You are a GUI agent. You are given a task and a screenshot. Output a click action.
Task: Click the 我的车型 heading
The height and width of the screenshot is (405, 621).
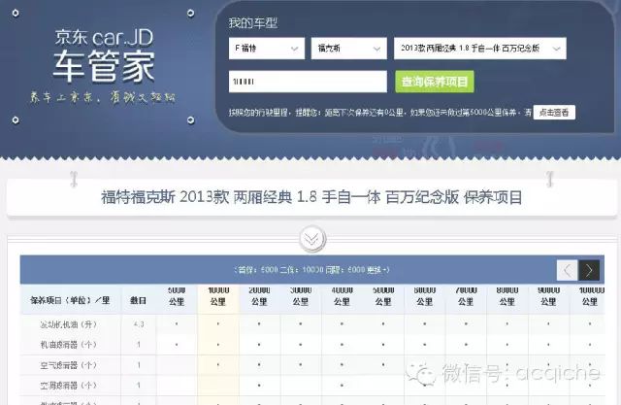pos(253,23)
